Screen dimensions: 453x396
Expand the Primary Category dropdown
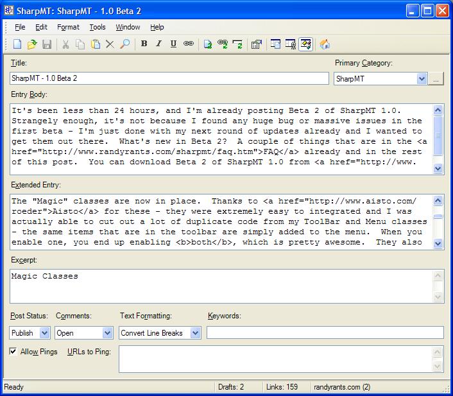(x=422, y=78)
